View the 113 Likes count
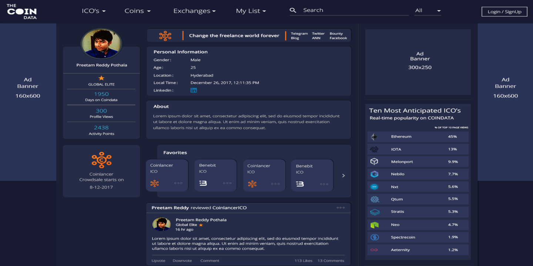 tap(304, 261)
